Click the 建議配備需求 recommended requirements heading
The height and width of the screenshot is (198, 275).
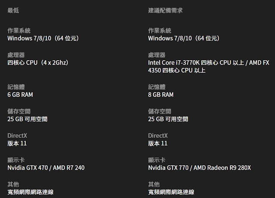165,10
